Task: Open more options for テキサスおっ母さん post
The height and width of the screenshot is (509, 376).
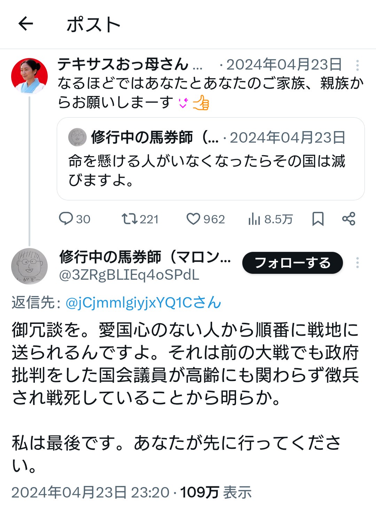Action: [x=357, y=65]
